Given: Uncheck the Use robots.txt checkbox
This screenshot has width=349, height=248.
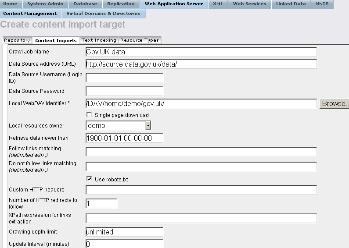Looking at the screenshot, I should tap(90, 179).
